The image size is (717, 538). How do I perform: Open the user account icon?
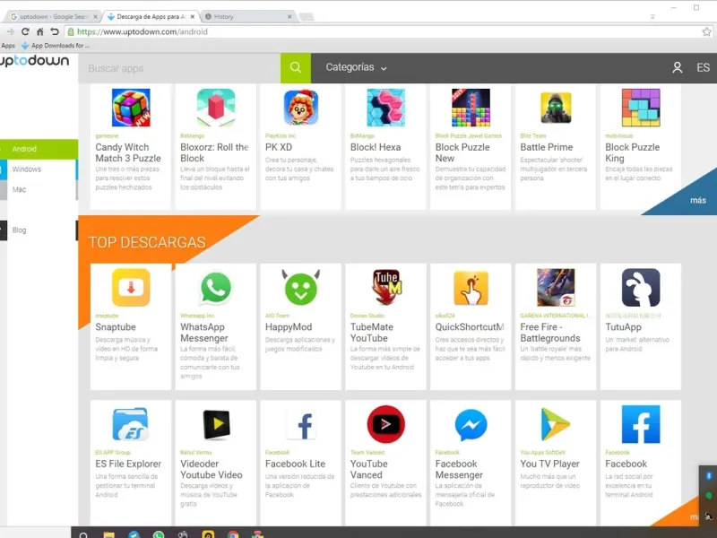(677, 68)
